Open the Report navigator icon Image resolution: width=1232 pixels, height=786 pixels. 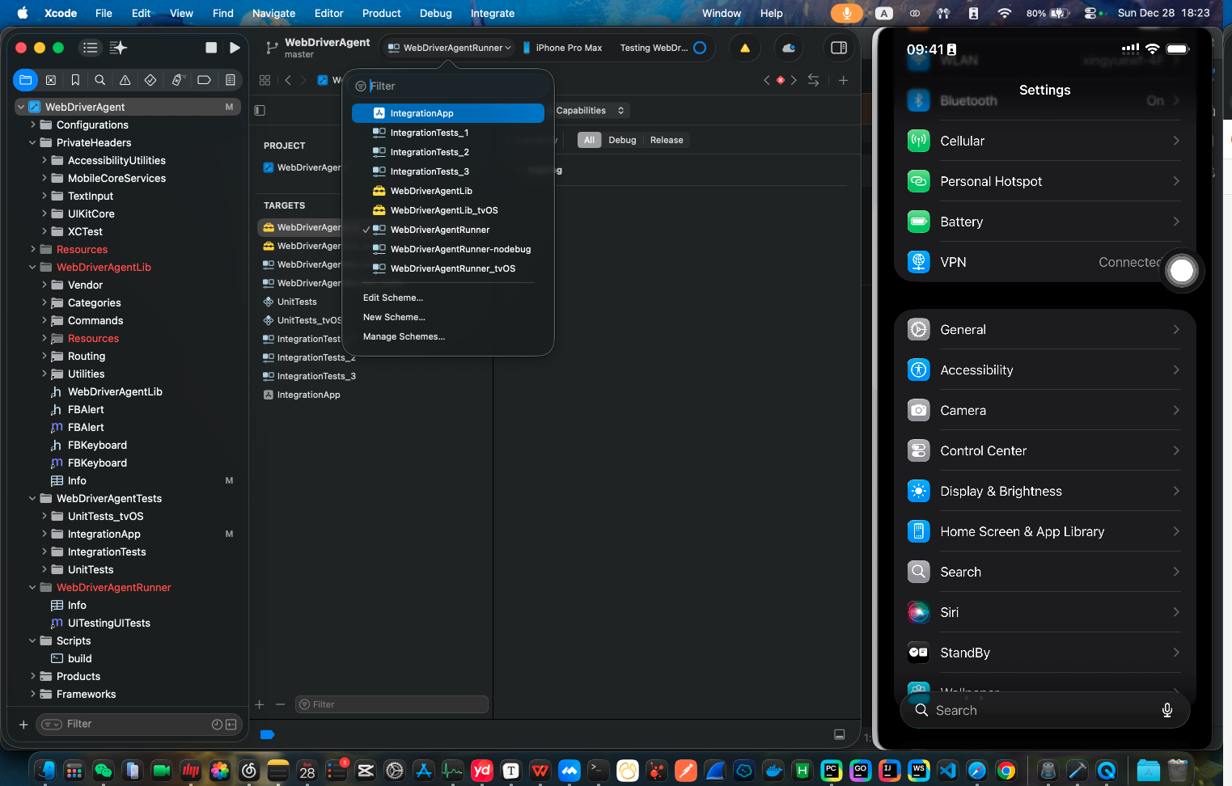[231, 80]
